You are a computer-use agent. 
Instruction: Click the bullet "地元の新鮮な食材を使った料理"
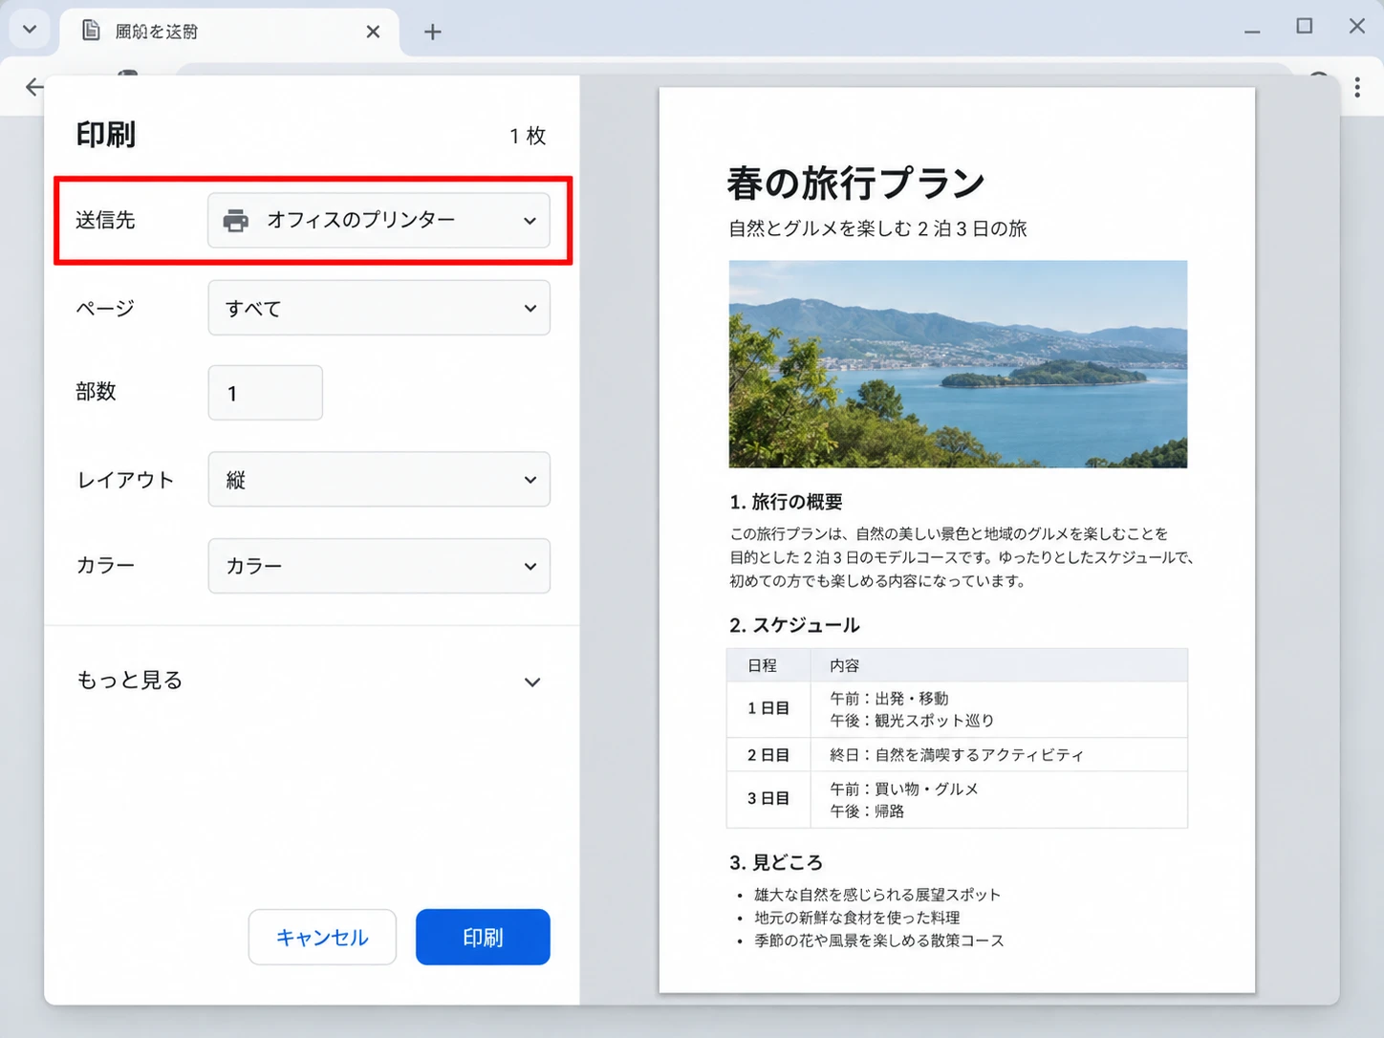[857, 918]
